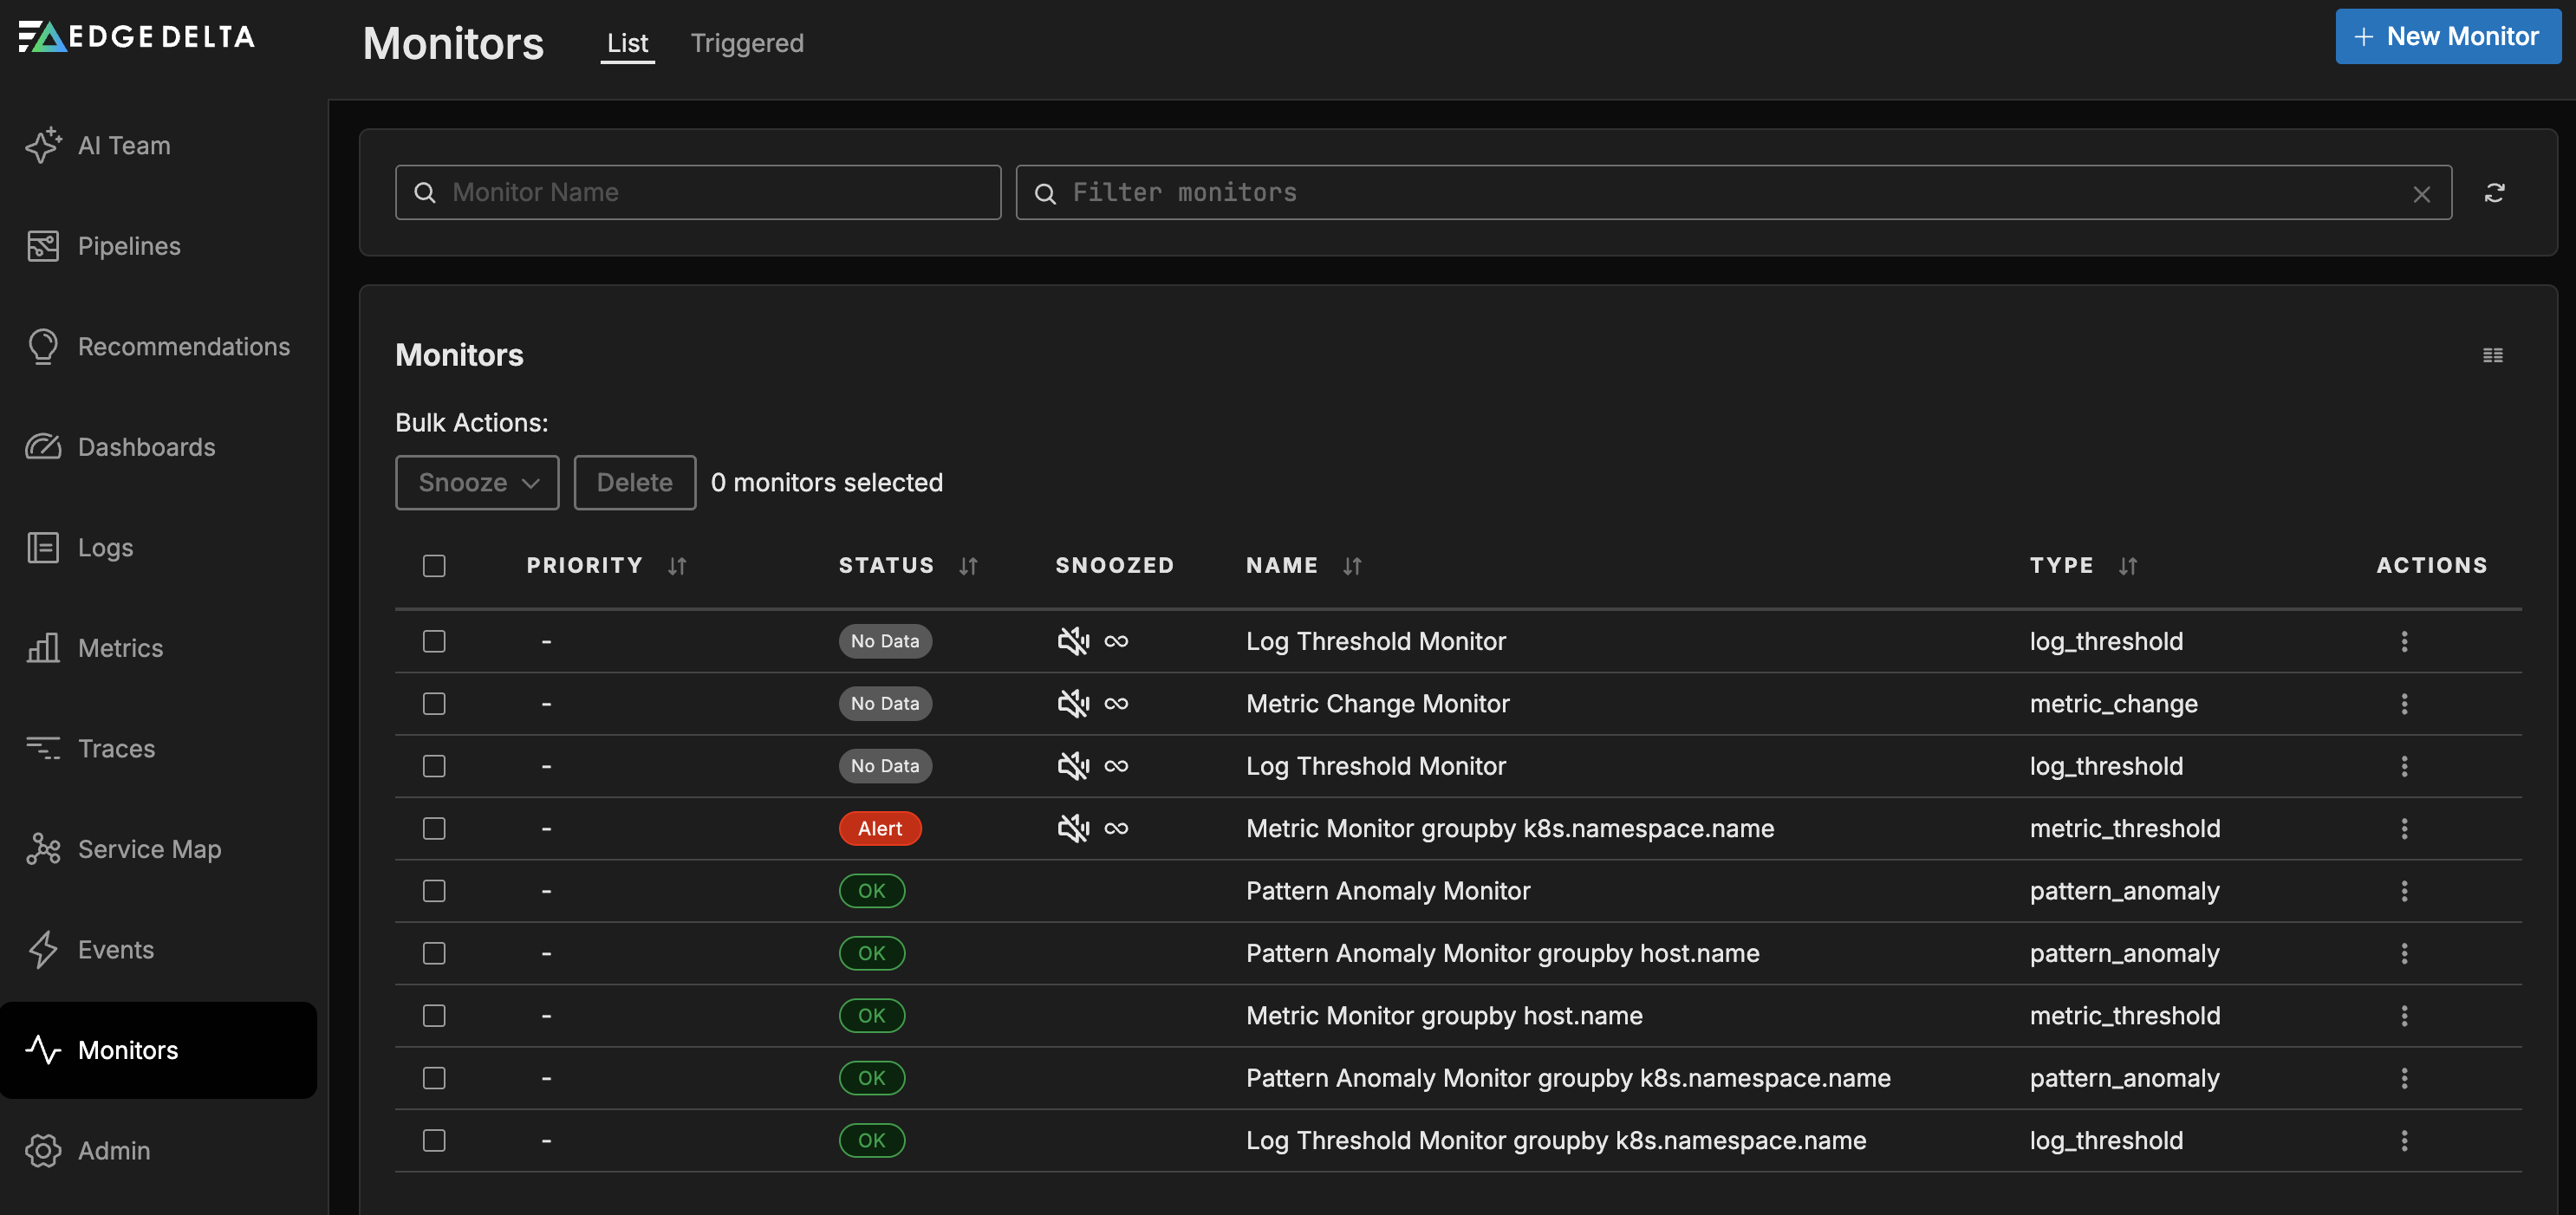
Task: Open the Metrics section
Action: pyautogui.click(x=121, y=648)
